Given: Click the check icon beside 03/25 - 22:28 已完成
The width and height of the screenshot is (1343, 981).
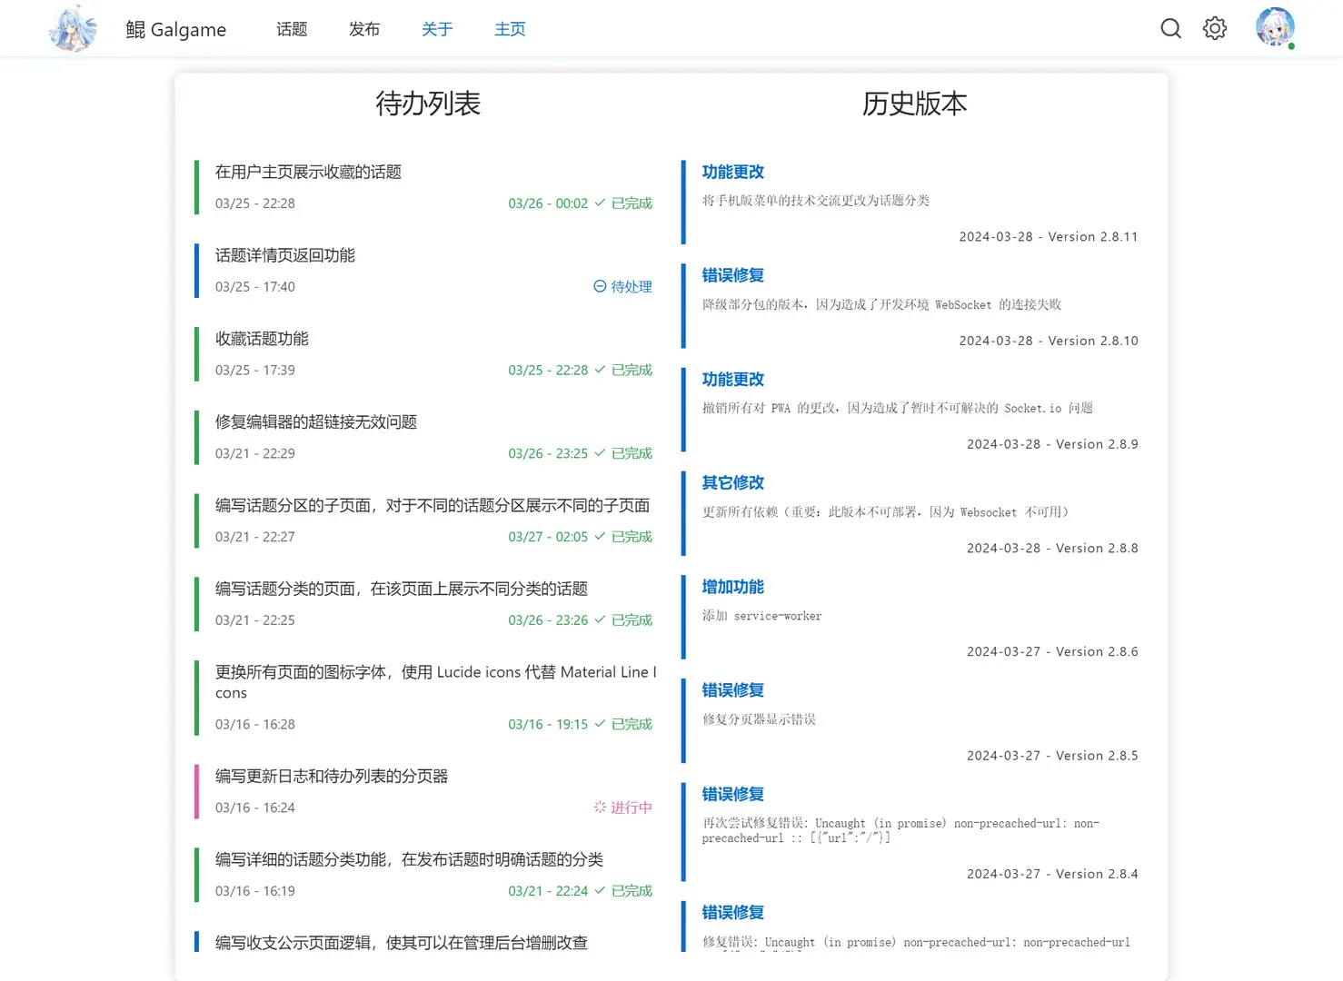Looking at the screenshot, I should 600,370.
